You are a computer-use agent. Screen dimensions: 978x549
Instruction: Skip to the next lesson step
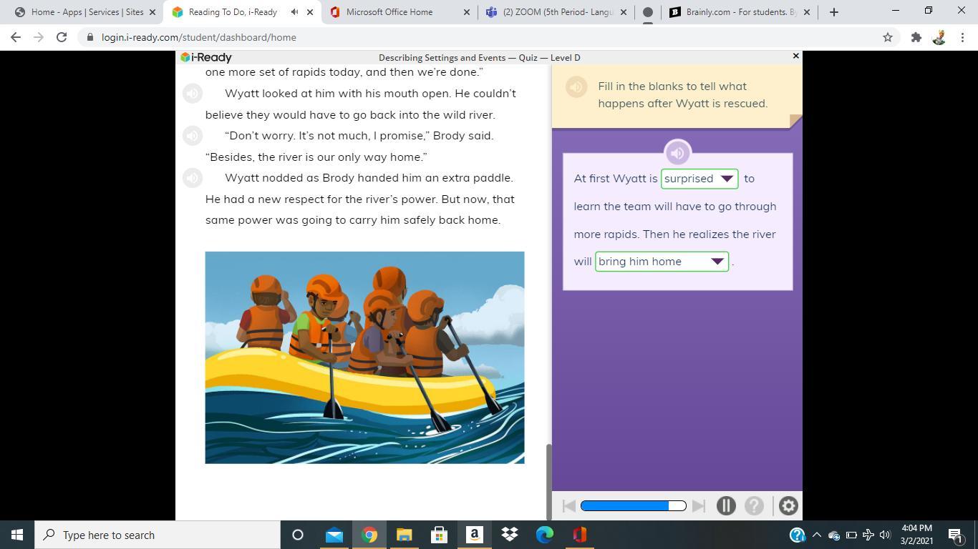click(x=699, y=505)
